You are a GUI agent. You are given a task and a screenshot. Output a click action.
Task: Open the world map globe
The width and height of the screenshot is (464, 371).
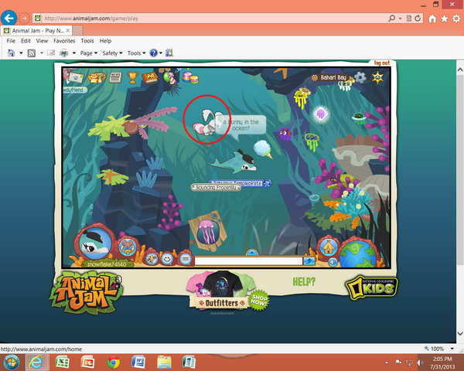[x=357, y=255]
